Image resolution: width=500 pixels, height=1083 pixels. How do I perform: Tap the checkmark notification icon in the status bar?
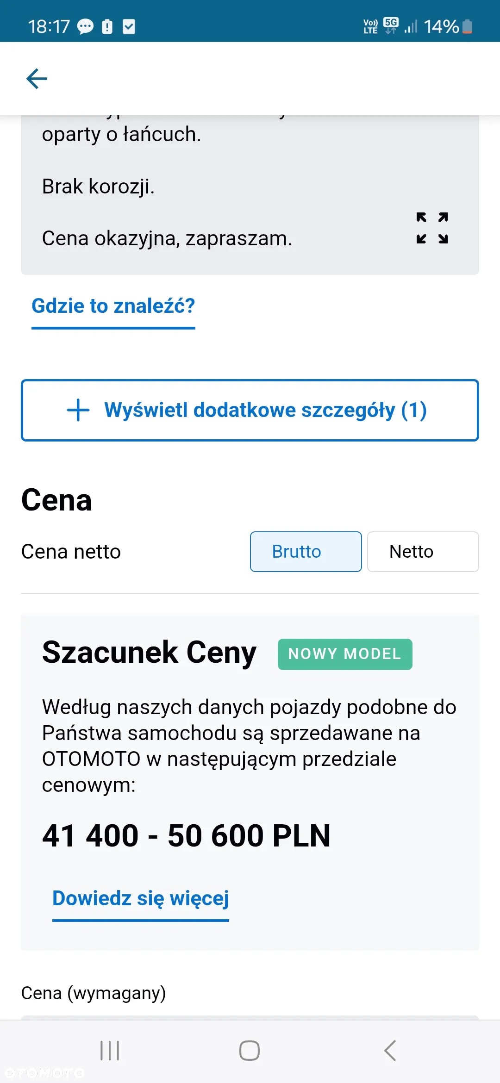[x=129, y=26]
